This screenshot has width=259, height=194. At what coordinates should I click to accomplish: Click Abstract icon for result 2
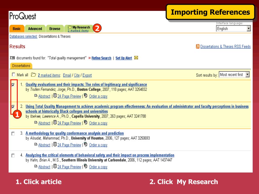tap(36, 123)
